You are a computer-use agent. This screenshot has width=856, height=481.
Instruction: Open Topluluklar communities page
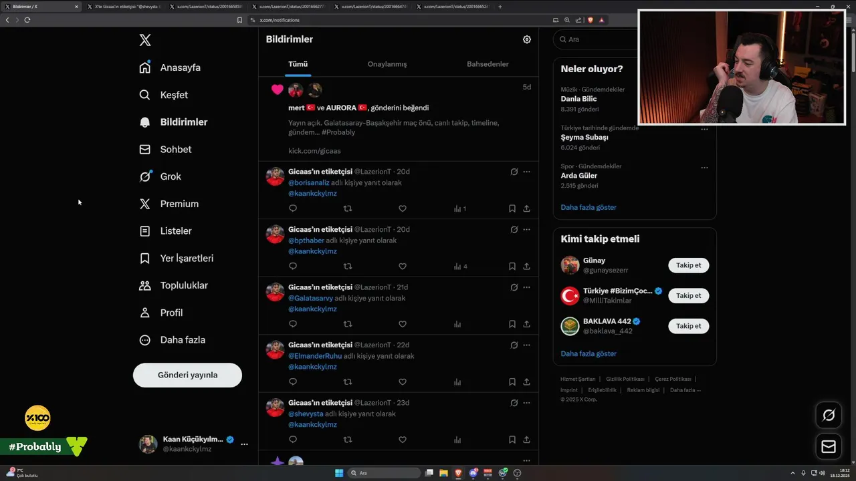point(173,285)
